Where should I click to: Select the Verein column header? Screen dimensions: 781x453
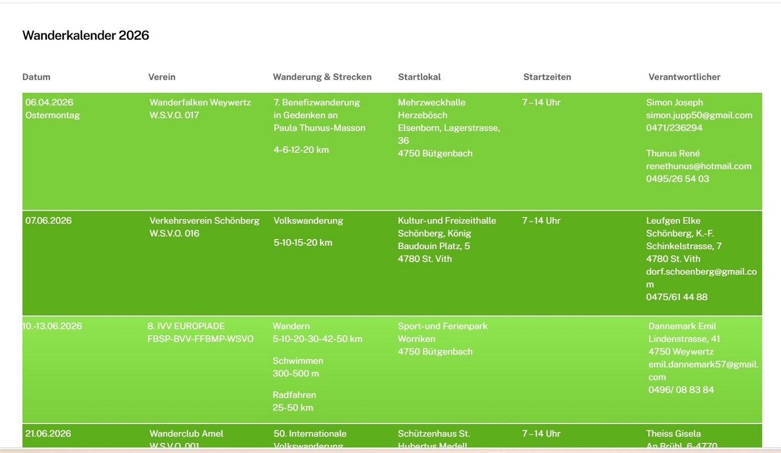pos(162,77)
